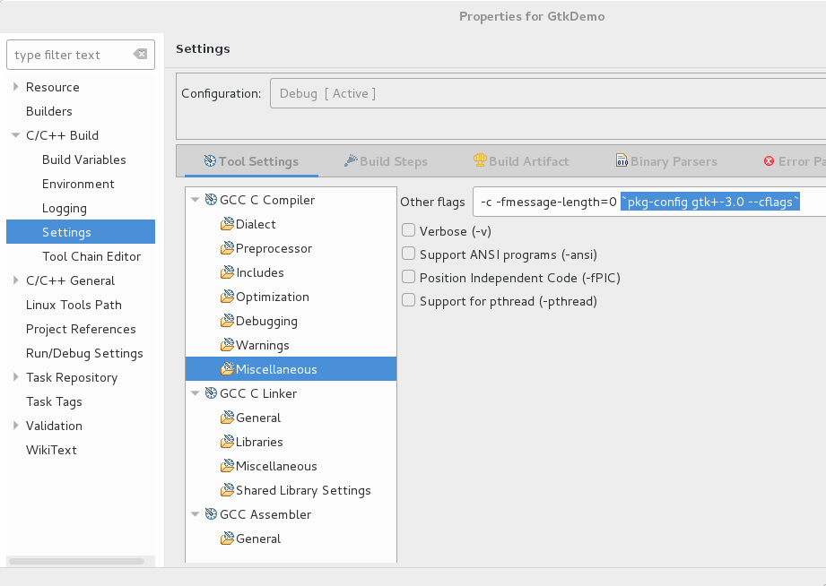Open the Configuration dropdown

pyautogui.click(x=548, y=93)
